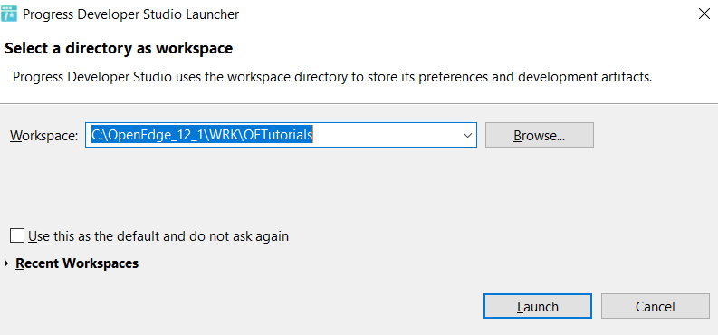Click the Progress Developer Studio title bar icon
718x335 pixels.
[x=9, y=14]
